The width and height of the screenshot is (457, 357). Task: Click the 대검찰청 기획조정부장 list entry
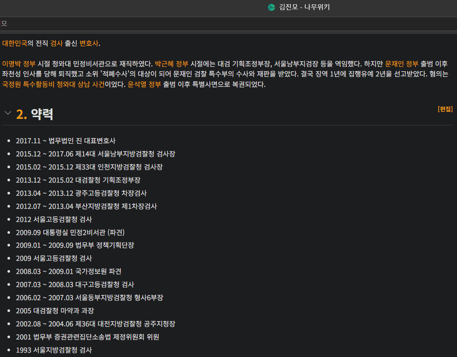pos(78,180)
